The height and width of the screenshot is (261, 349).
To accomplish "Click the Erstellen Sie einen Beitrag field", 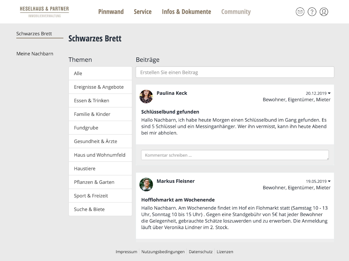I will [x=235, y=72].
